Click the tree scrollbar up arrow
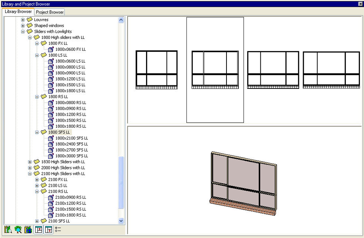This screenshot has height=238, width=364. pyautogui.click(x=121, y=20)
